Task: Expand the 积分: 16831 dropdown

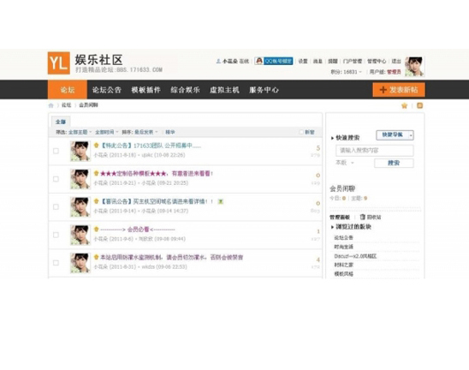Action: click(346, 72)
